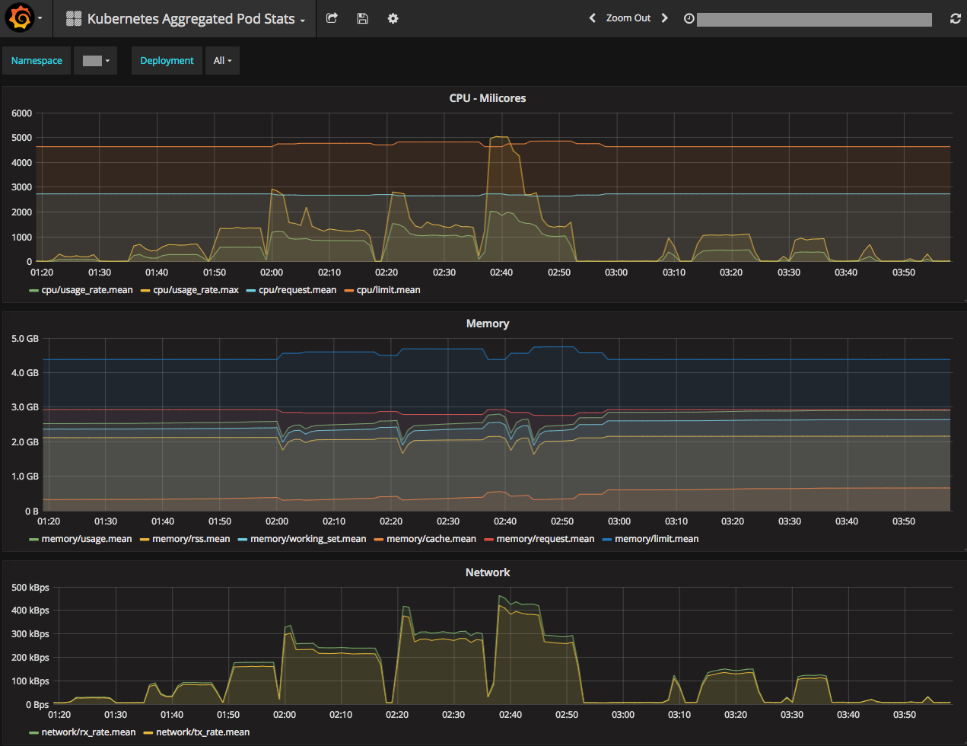Screen dimensions: 967x746
Task: Expand the Namespace value dropdown
Action: [x=96, y=61]
